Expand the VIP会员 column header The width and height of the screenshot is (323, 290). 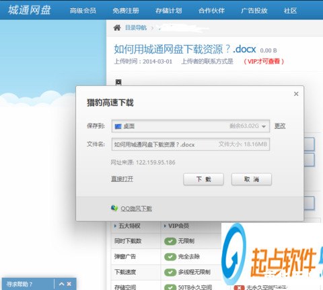(x=176, y=226)
